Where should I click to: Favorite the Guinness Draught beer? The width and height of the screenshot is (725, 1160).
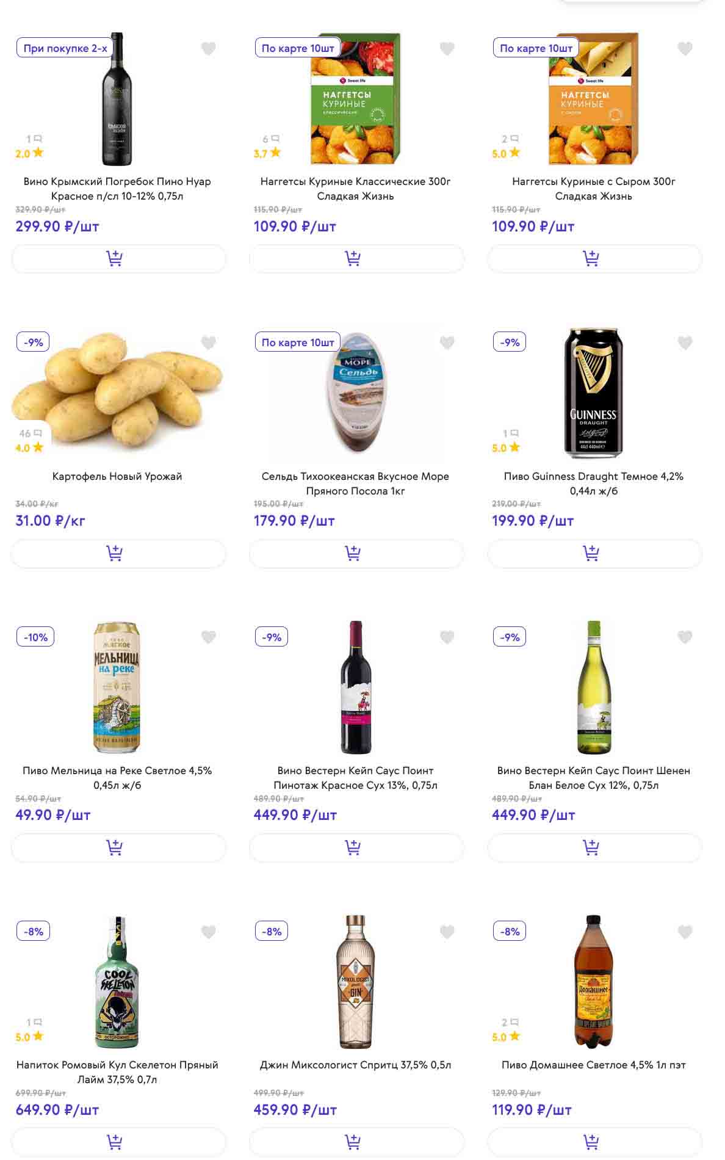[x=685, y=343]
